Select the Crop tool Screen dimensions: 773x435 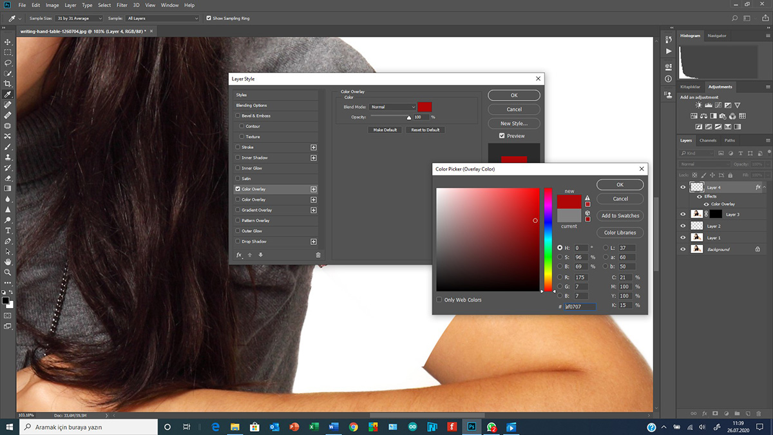tap(8, 84)
